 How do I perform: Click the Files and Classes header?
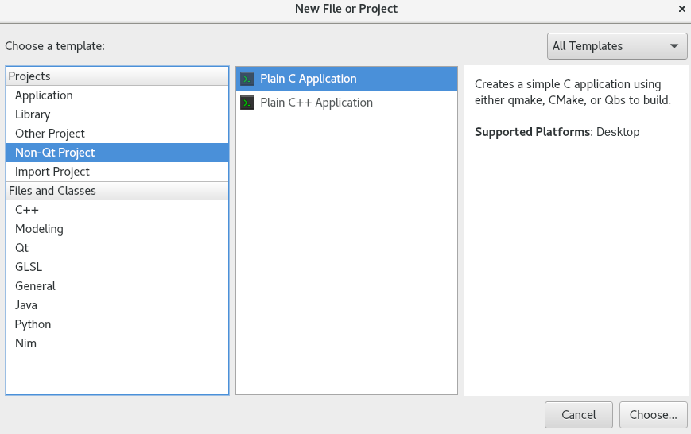pos(117,191)
